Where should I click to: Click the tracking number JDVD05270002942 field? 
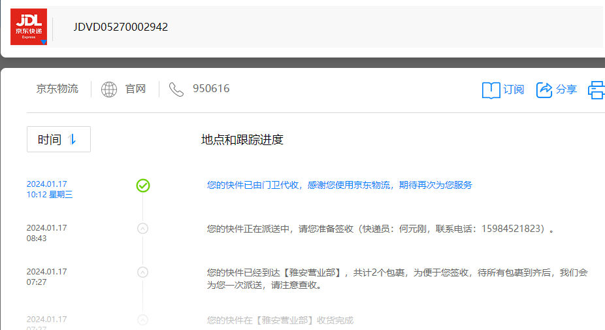pyautogui.click(x=120, y=27)
